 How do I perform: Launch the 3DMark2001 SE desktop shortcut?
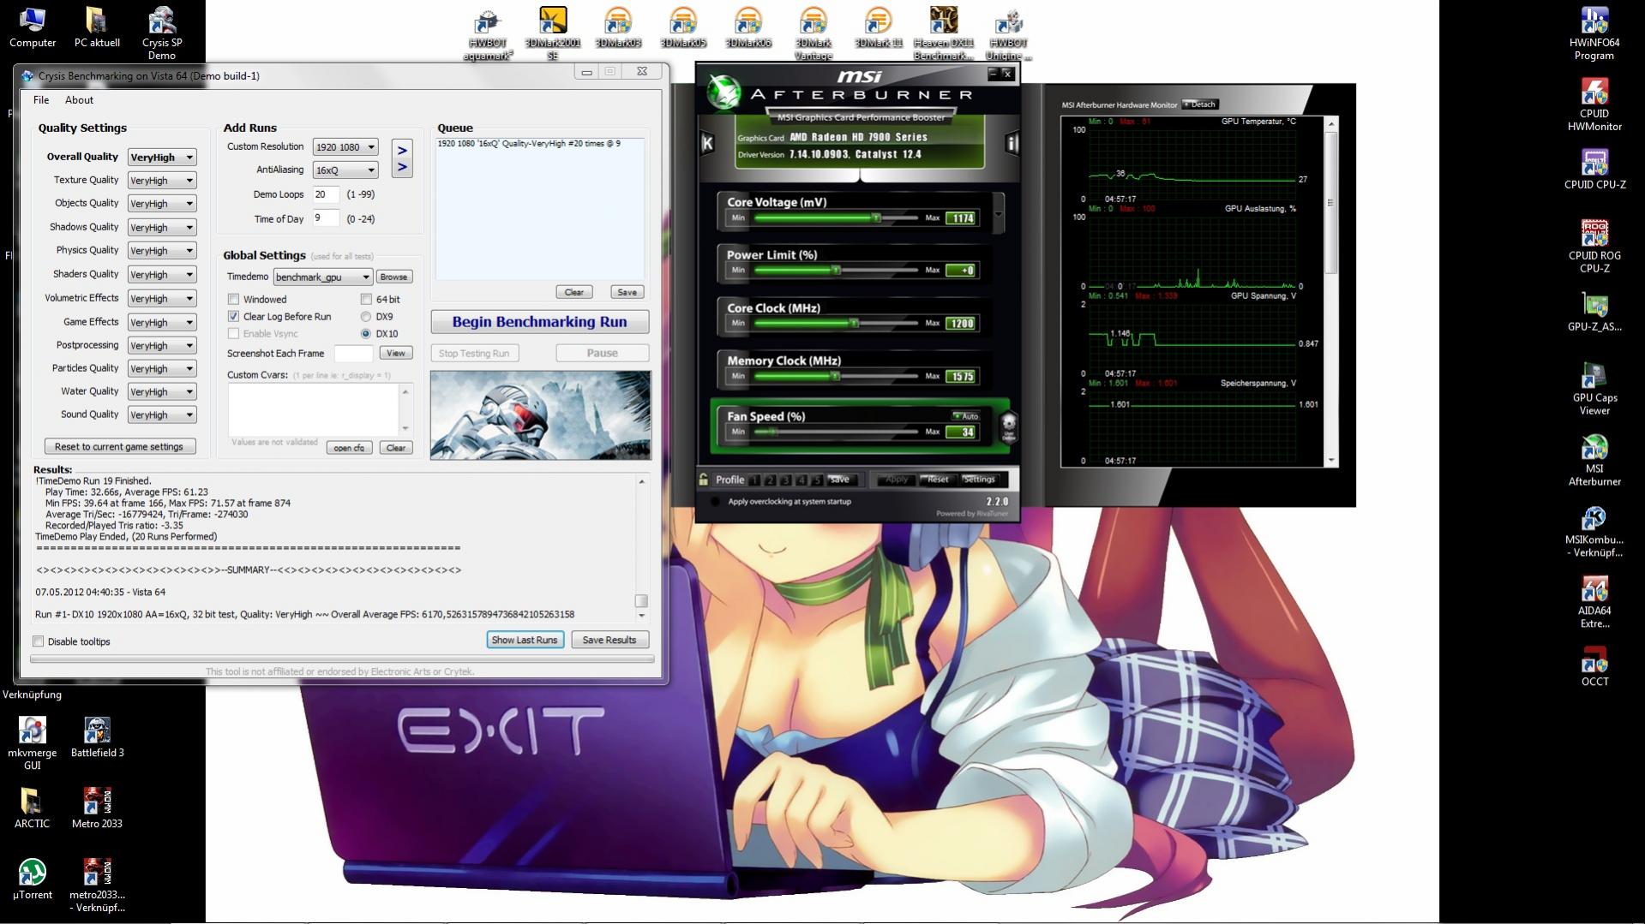coord(553,34)
